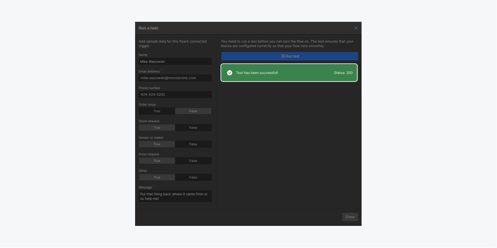Viewport: 497px width, 248px height.
Task: Click the 'Run a test' dialog title
Action: [x=148, y=28]
